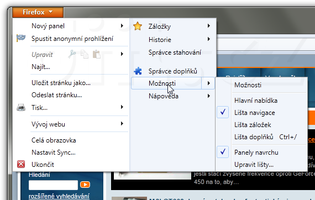The width and height of the screenshot is (315, 200).
Task: Expand the Historie submenu arrow
Action: 209,39
